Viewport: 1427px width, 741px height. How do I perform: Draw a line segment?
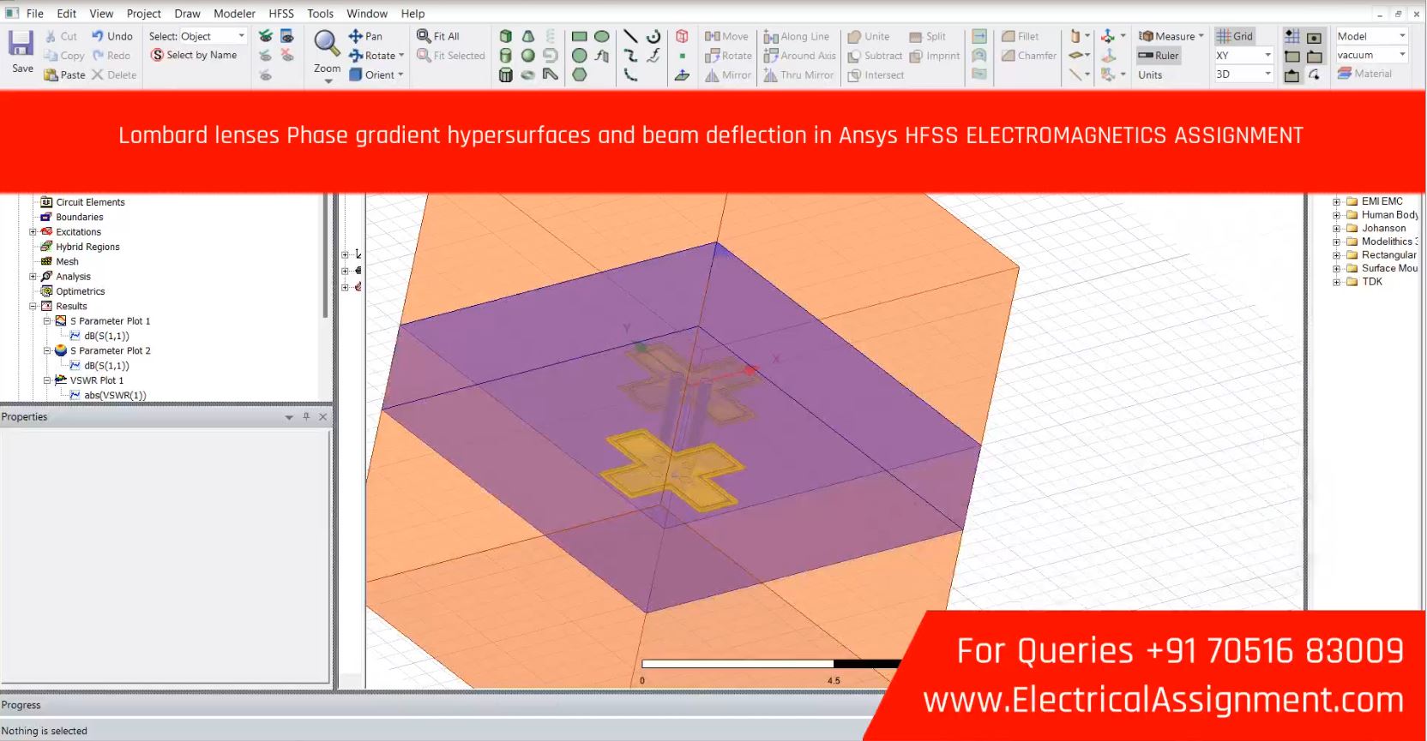(x=630, y=36)
